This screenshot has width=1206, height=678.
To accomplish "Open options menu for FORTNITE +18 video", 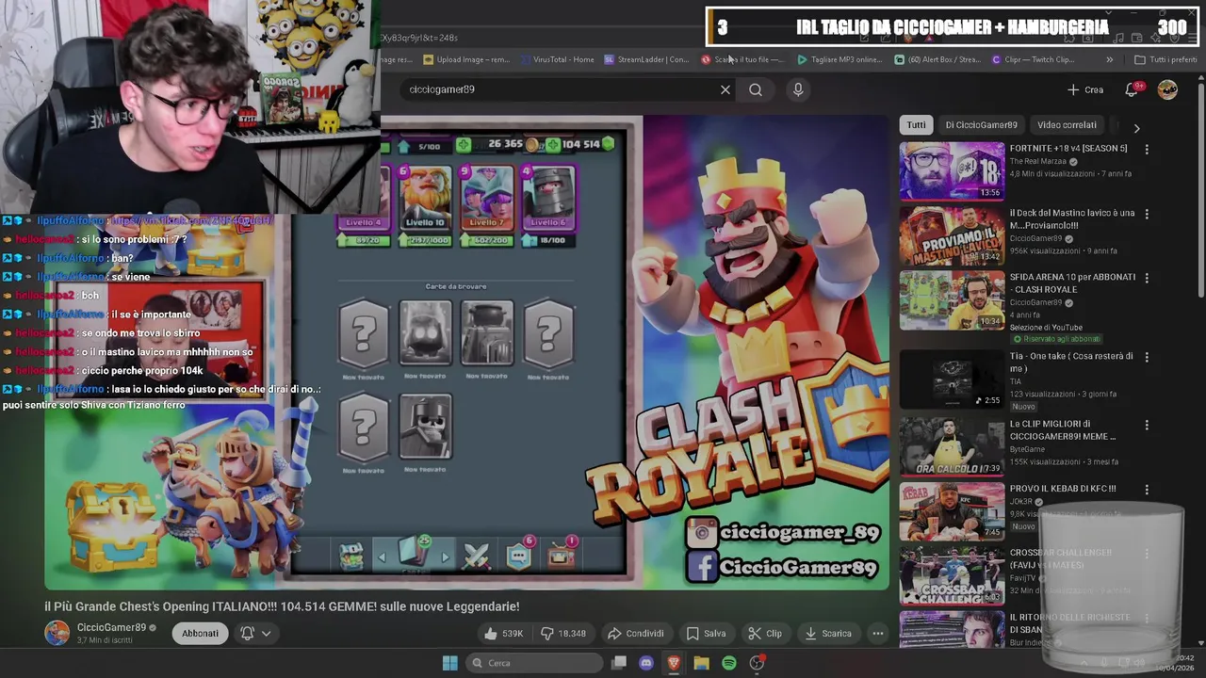I will click(1147, 149).
